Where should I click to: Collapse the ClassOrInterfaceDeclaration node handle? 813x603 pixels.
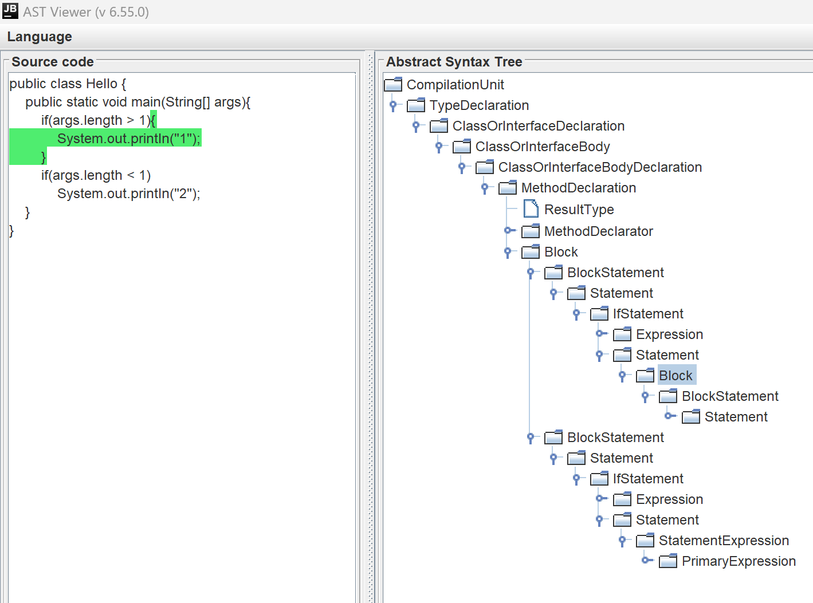pos(416,125)
